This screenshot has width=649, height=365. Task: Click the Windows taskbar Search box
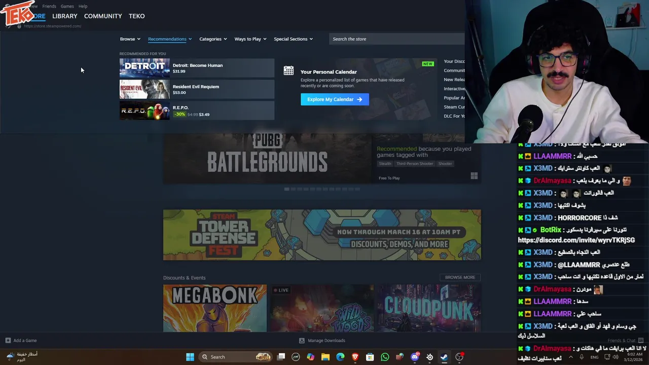pos(235,357)
